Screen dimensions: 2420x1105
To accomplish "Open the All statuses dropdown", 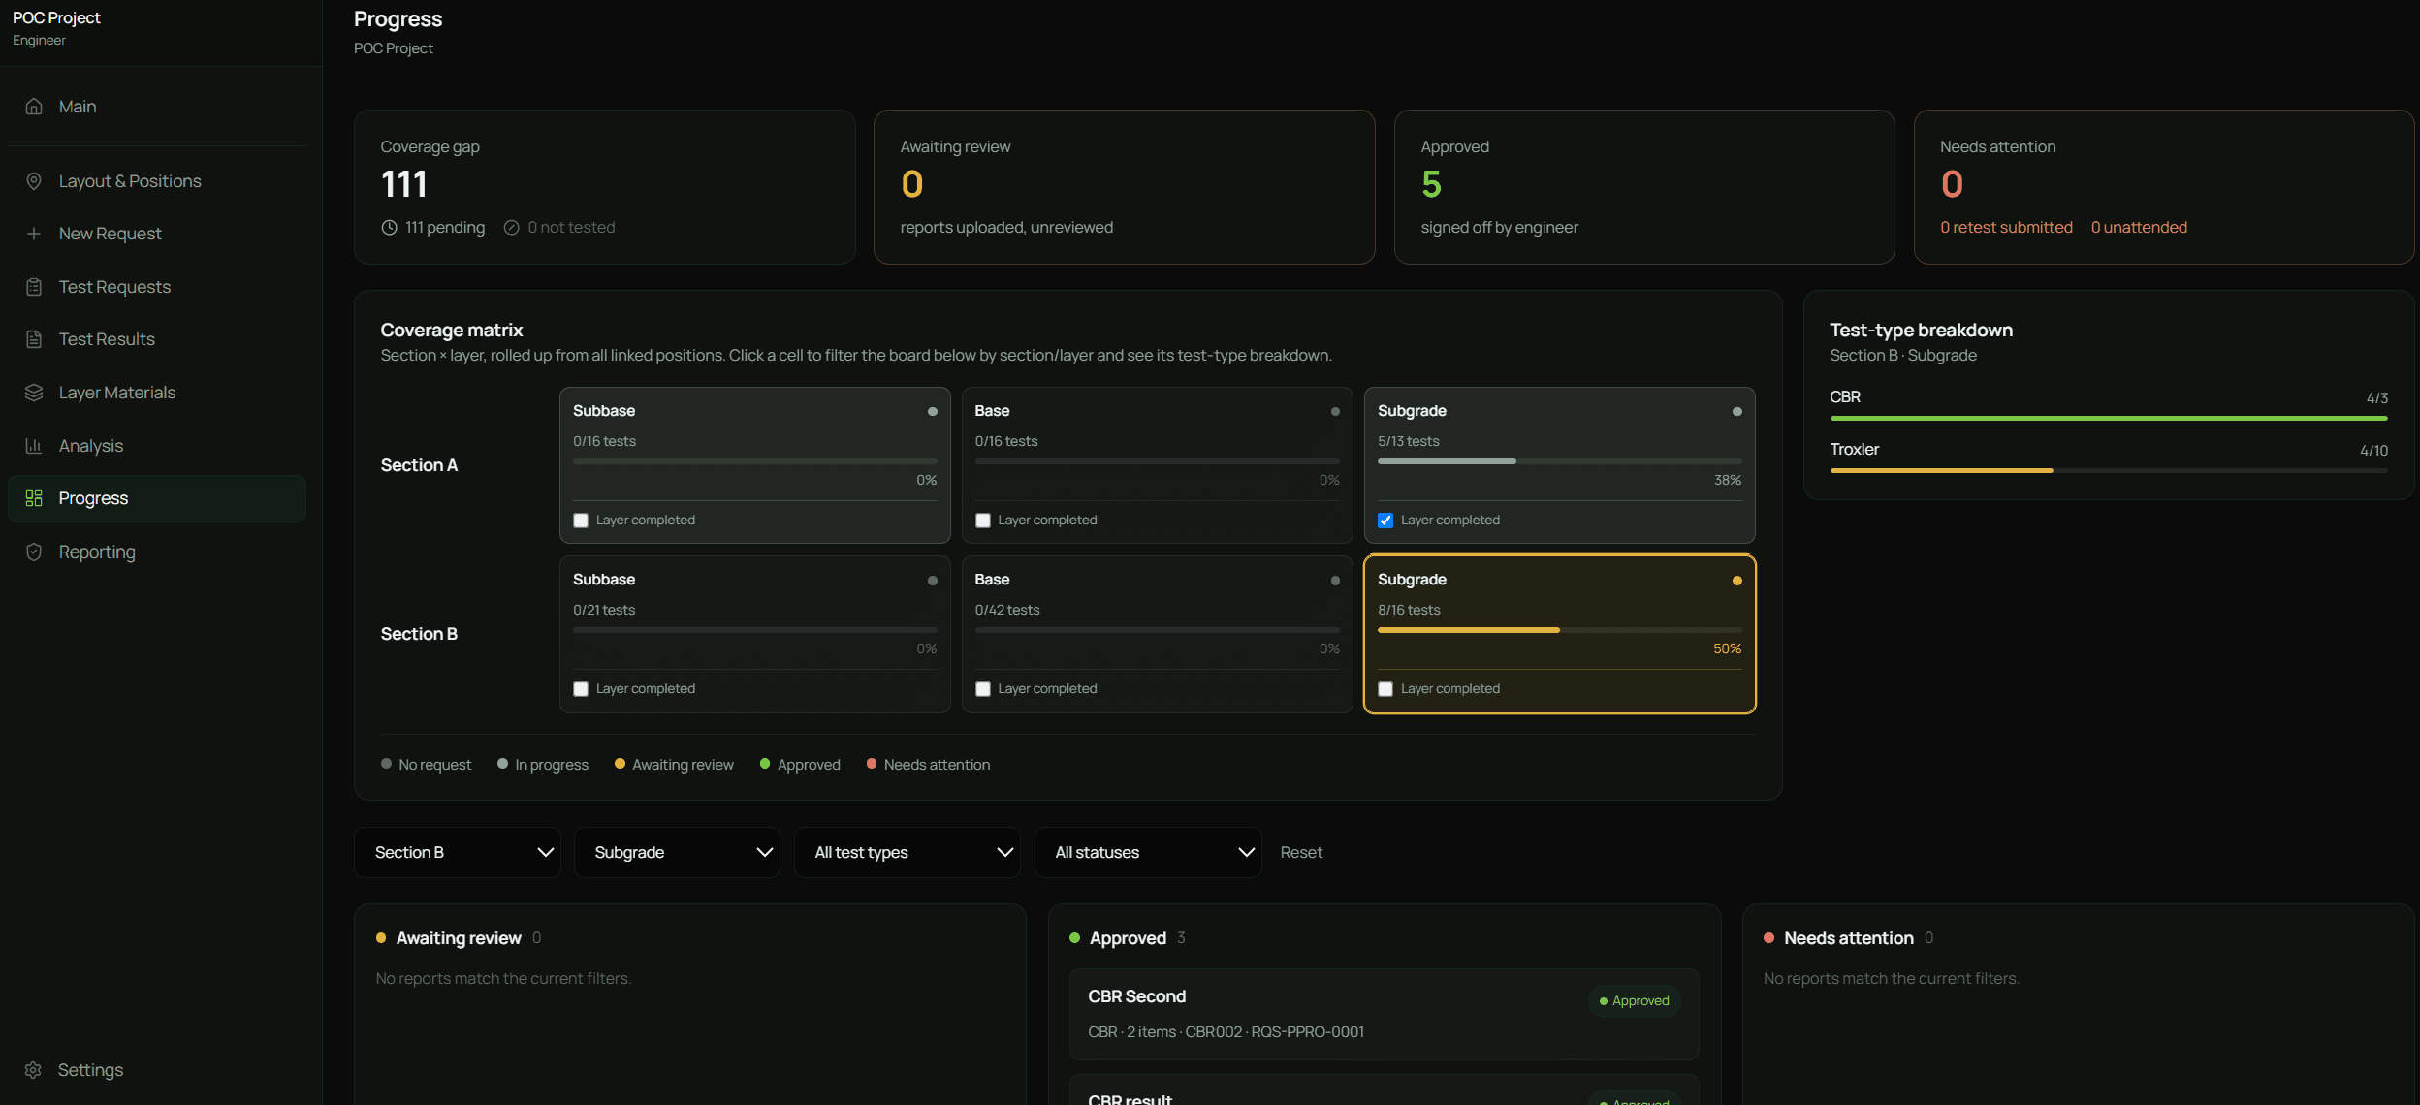I will (x=1148, y=853).
